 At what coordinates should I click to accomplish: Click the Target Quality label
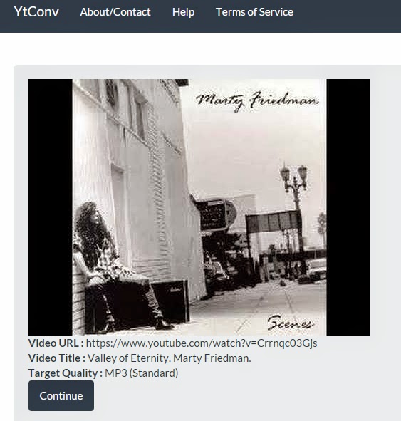[66, 373]
